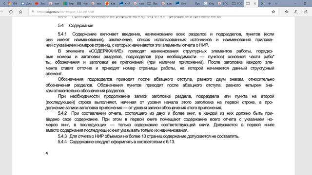Restore the browser window size

click(x=305, y=3)
